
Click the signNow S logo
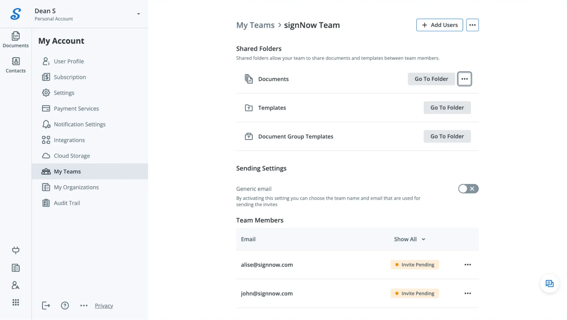(16, 14)
